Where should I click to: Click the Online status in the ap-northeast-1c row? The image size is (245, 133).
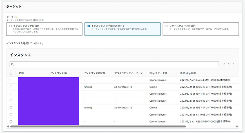(153, 87)
